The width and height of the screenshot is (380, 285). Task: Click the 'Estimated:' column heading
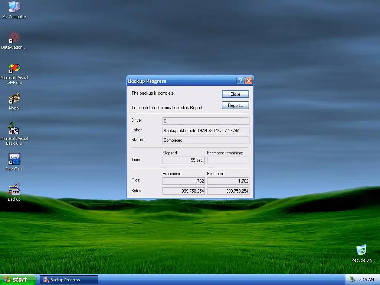click(x=216, y=174)
